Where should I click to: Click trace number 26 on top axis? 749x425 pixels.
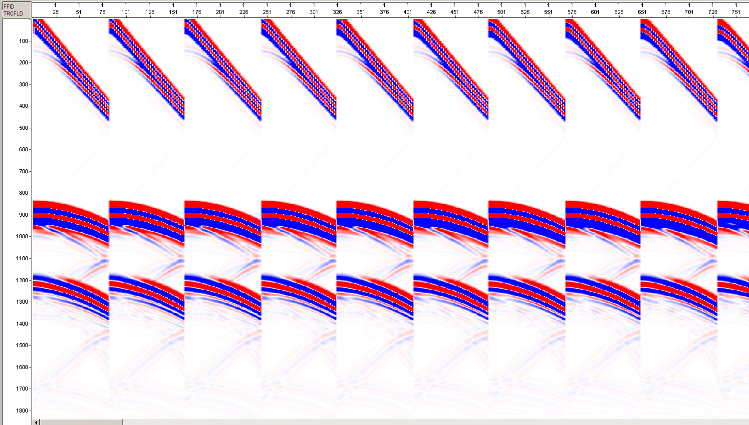(x=55, y=12)
